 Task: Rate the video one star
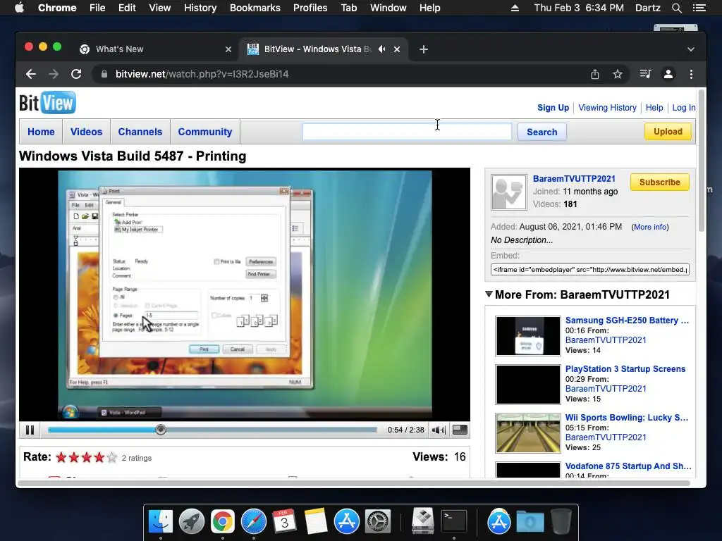[x=61, y=457]
